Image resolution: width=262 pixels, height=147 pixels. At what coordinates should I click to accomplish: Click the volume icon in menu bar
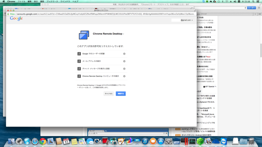[235, 1]
